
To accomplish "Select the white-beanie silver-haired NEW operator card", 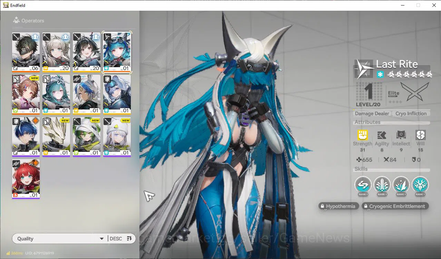I will 117,137.
